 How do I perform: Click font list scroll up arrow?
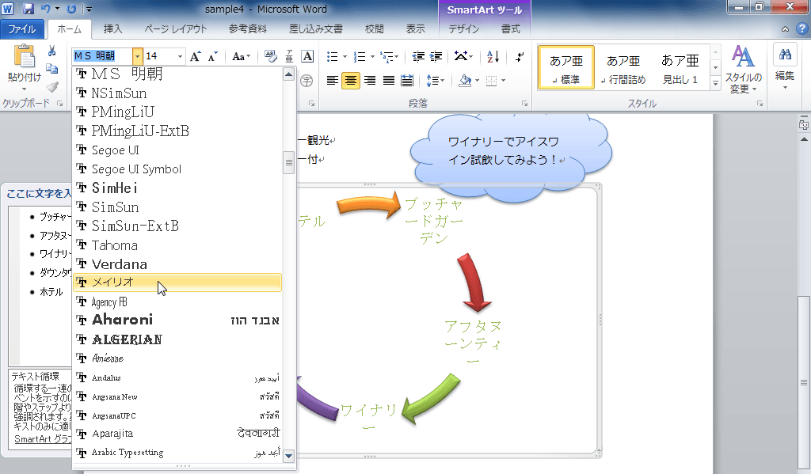tap(289, 75)
